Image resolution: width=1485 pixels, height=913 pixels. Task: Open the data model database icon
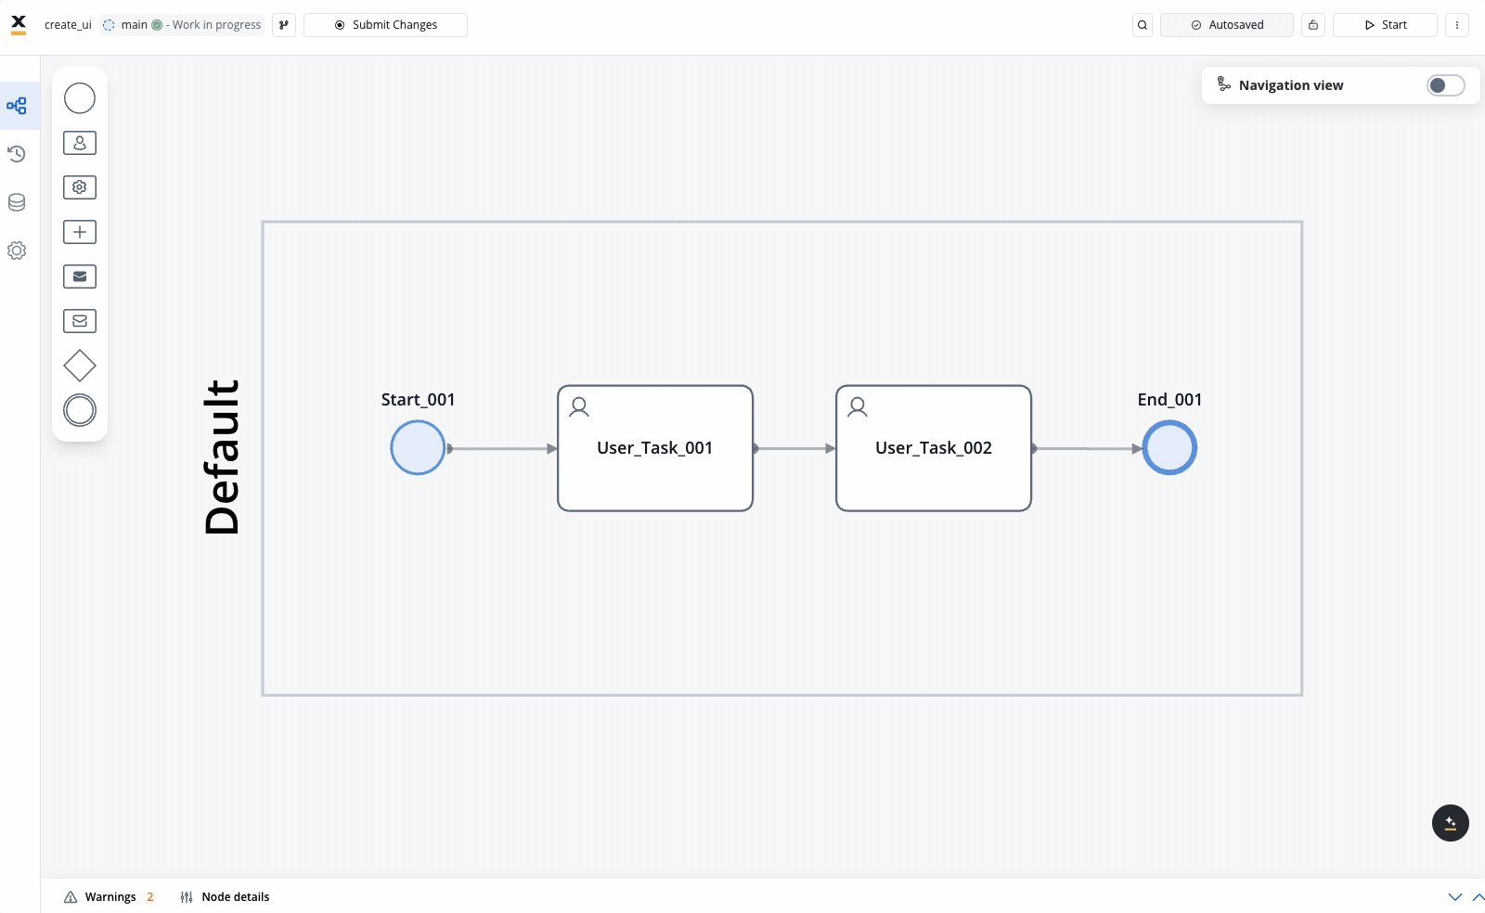coord(17,202)
